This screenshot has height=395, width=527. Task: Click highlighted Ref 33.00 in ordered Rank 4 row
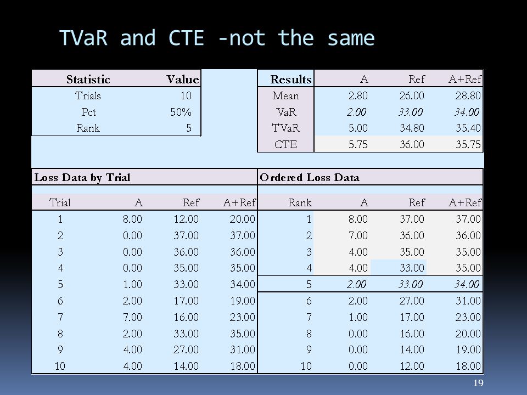click(412, 268)
